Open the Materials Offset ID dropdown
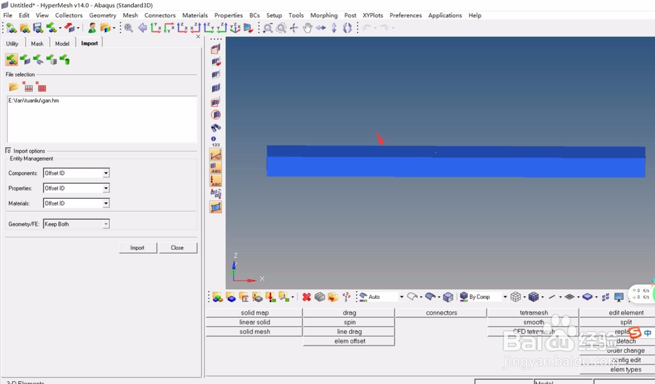Screen dimensions: 655x384 [x=105, y=203]
